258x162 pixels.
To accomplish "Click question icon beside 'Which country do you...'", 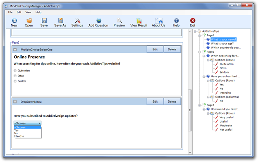I will tap(208, 48).
